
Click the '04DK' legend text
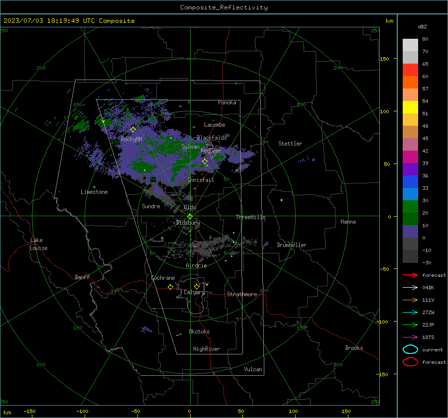428,287
